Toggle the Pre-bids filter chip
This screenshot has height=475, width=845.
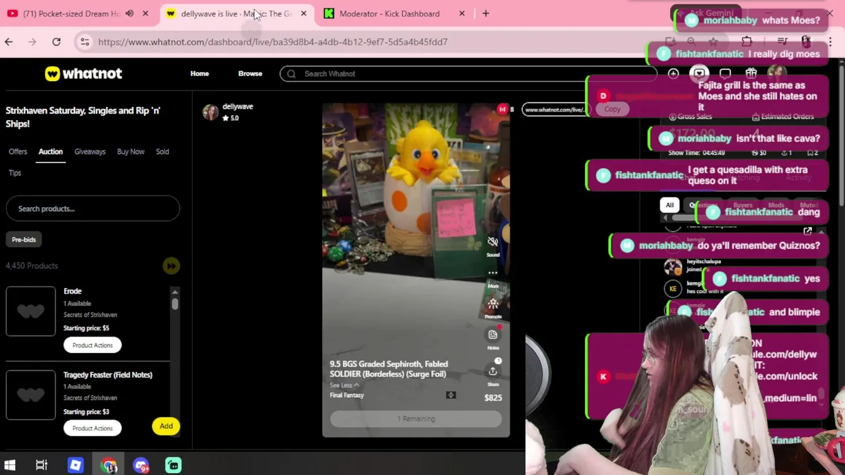[24, 239]
